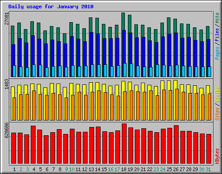The image size is (222, 174).
Task: Click the 'KBytes' legend label
Action: [217, 156]
